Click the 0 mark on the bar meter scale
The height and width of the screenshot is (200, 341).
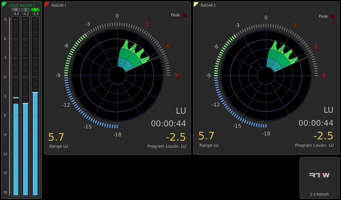coord(5,77)
